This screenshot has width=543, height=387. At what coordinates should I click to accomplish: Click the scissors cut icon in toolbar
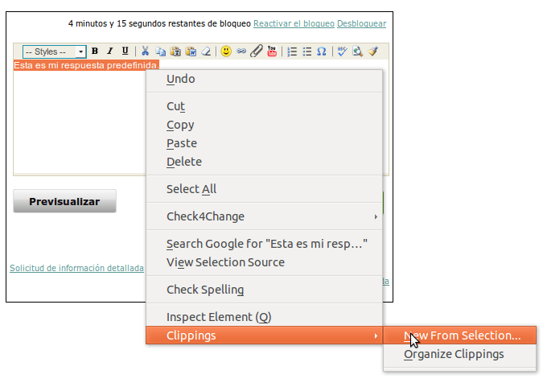[146, 51]
